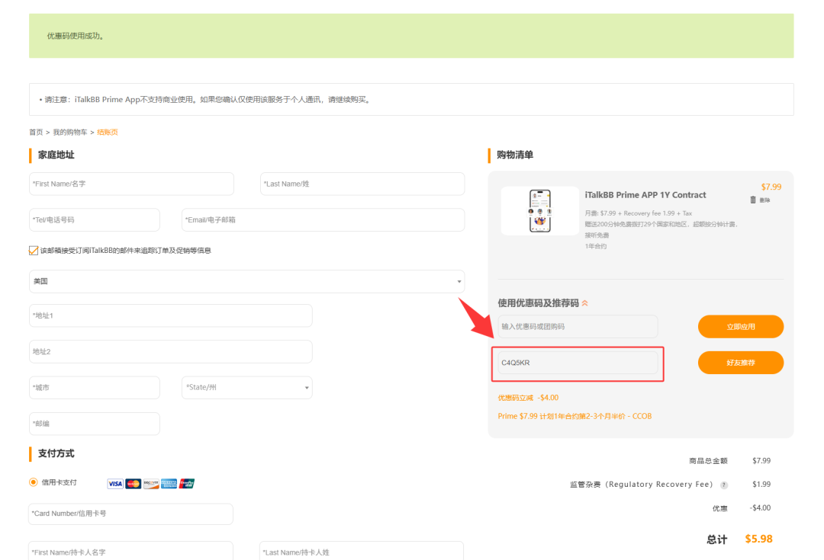Click the 结账页 breadcrumb item
The height and width of the screenshot is (560, 824).
tap(108, 133)
